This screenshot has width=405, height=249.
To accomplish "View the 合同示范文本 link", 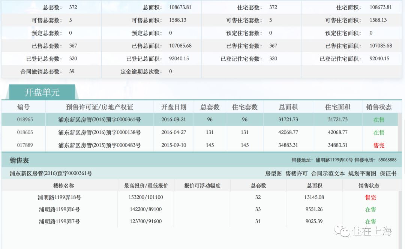I will 328,173.
